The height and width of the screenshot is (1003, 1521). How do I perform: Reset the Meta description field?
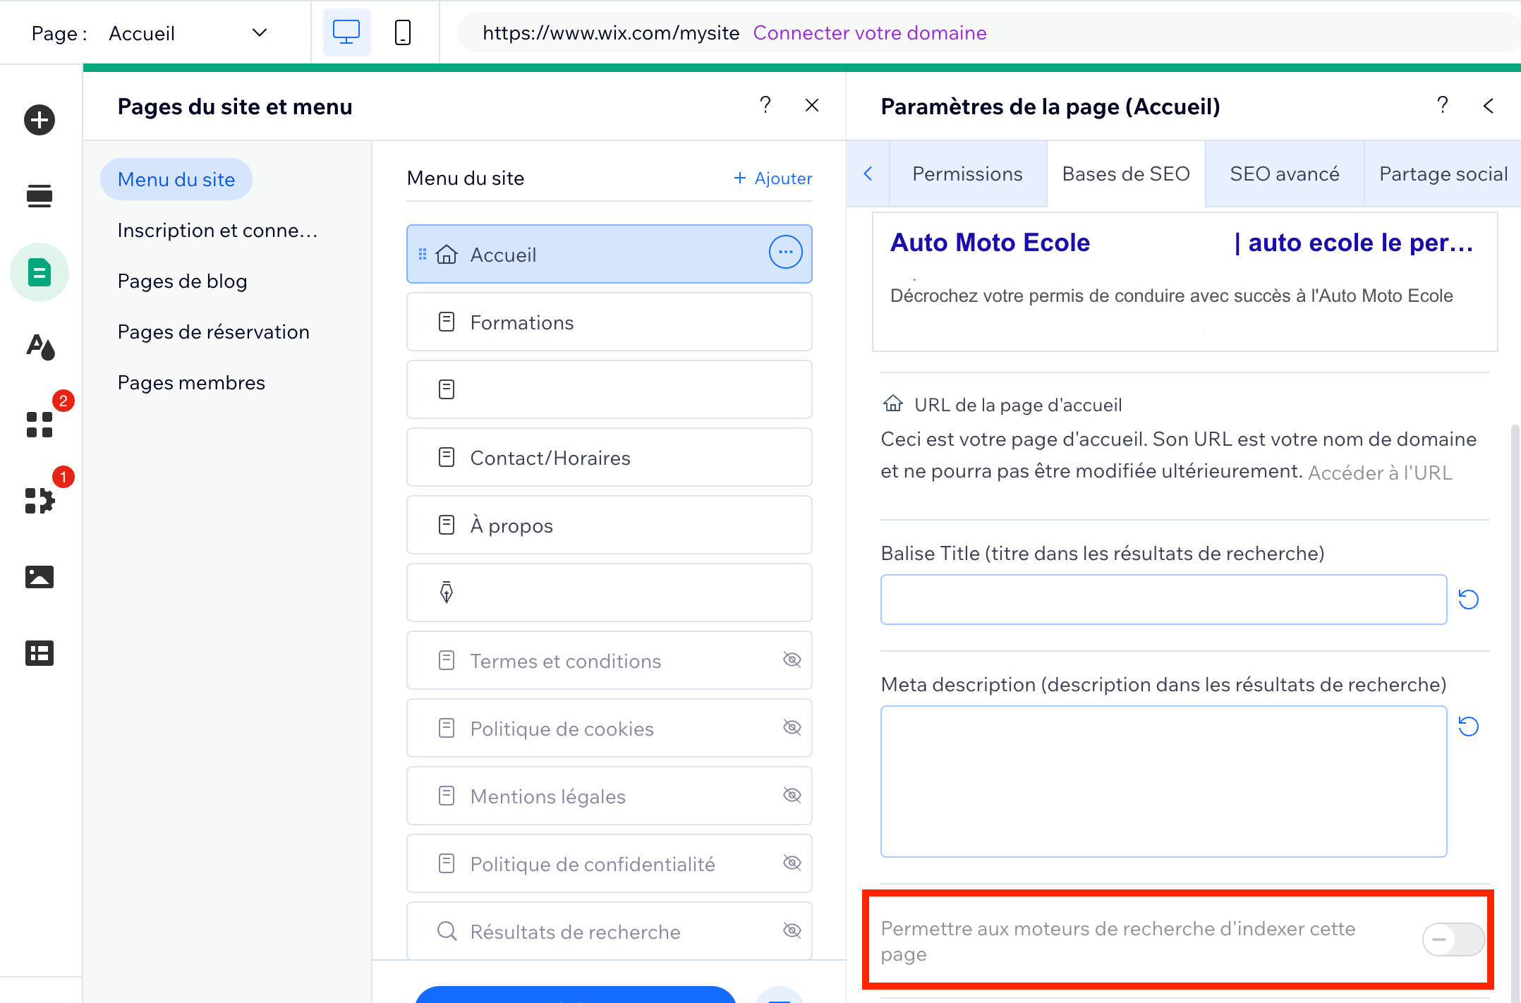tap(1468, 727)
